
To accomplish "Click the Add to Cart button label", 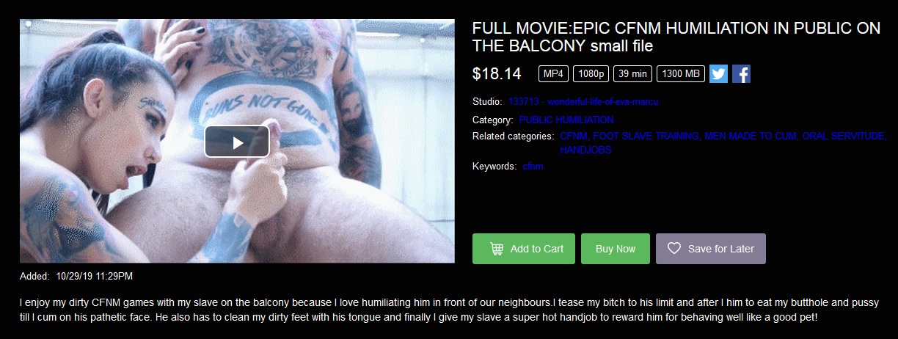I will [537, 249].
